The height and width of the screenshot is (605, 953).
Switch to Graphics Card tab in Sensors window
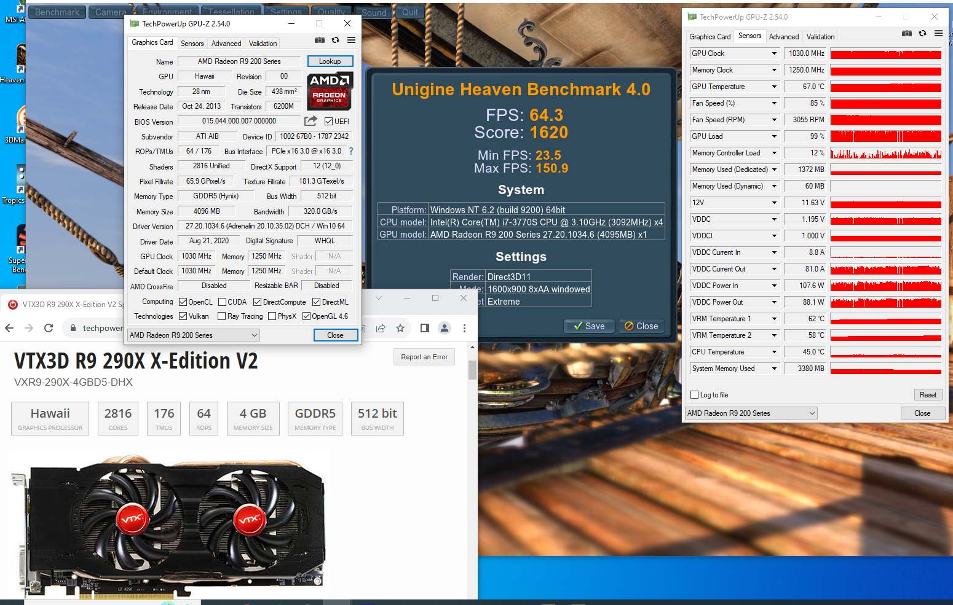[x=710, y=37]
